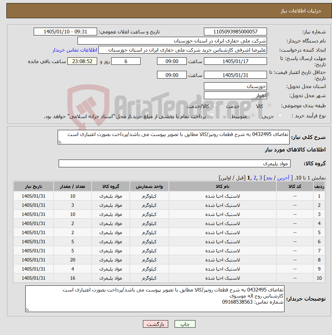This screenshot has width=332, height=335.
Task: Click the delivery province field خوزستان
Action: [235, 86]
